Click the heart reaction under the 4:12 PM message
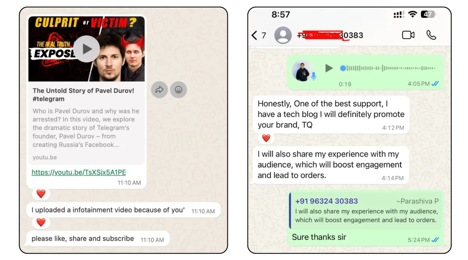Image resolution: width=468 pixels, height=260 pixels. coord(266,138)
